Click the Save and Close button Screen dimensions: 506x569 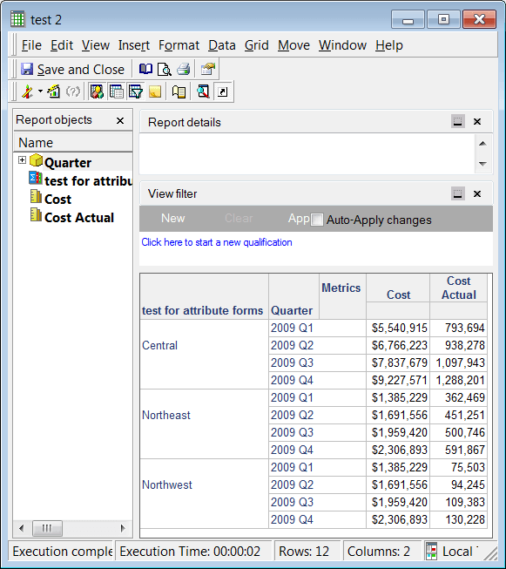[x=72, y=70]
